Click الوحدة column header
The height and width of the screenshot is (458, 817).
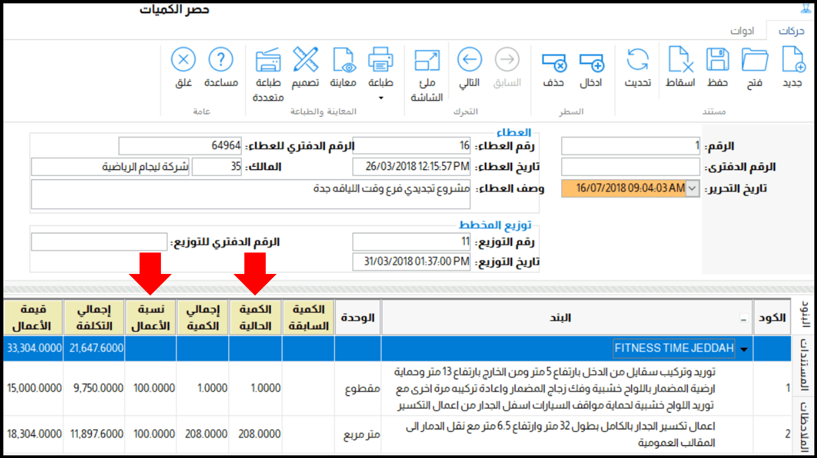(358, 318)
